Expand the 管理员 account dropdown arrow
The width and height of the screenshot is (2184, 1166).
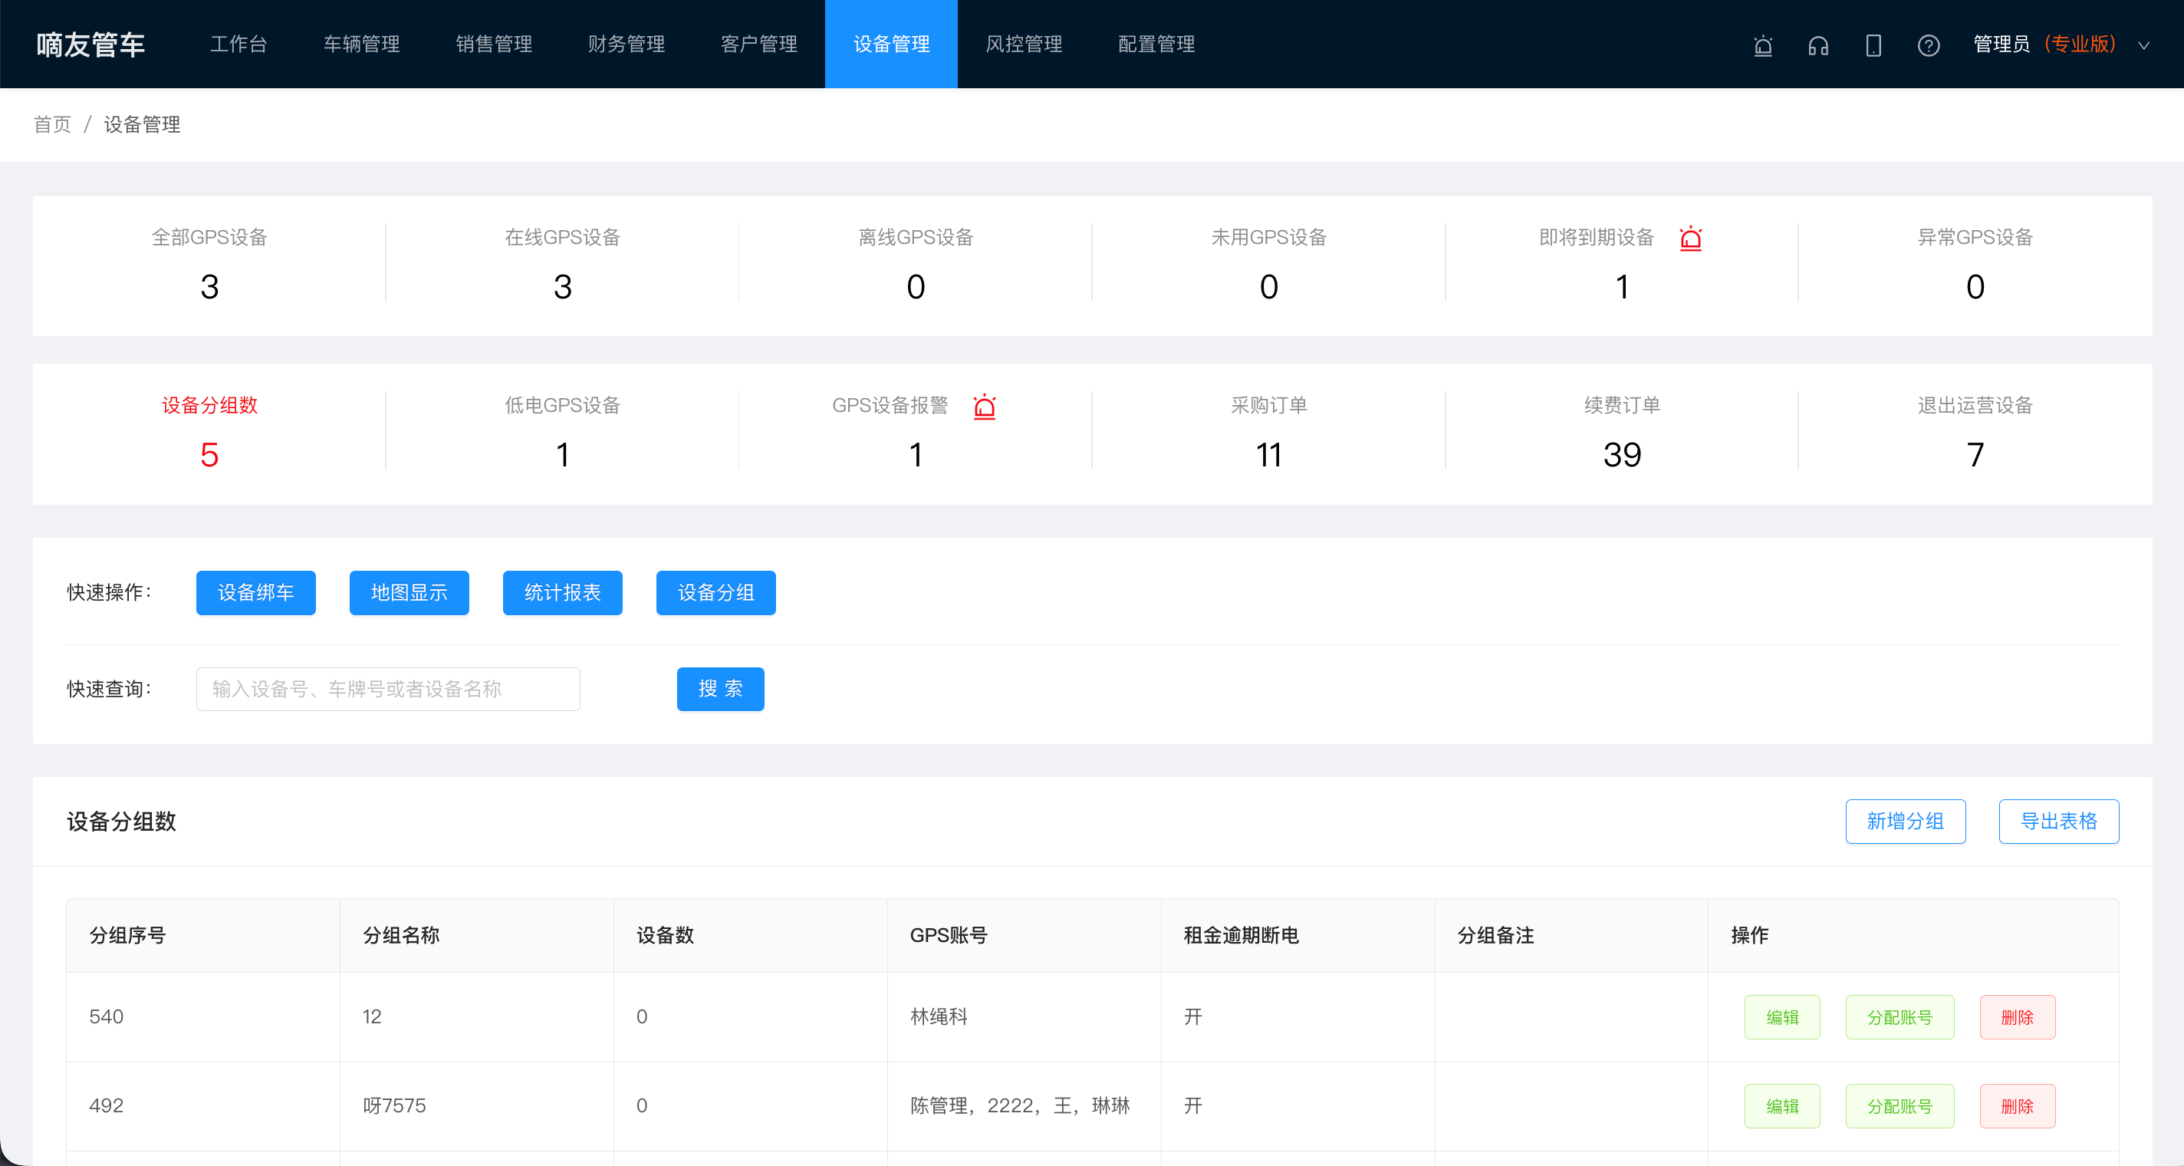[x=2143, y=46]
